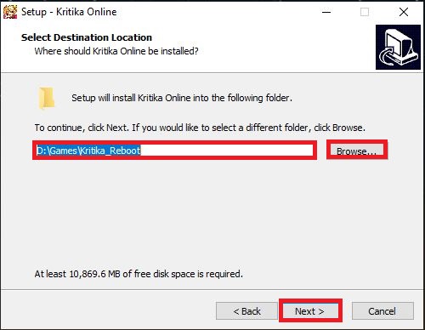The image size is (425, 330).
Task: Click the 'Setup - Kritika Online' title text
Action: coord(69,12)
